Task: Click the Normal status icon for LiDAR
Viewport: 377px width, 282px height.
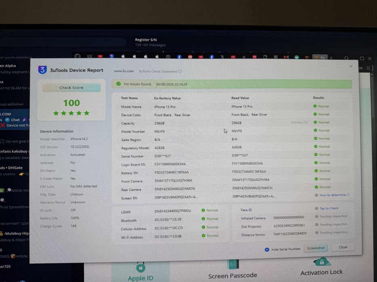Action: [203, 210]
